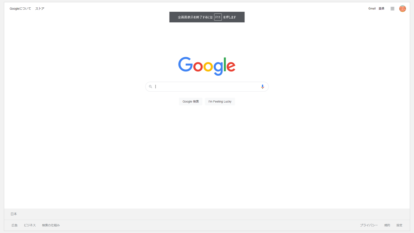
Task: Open the Google apps grid icon
Action: (392, 9)
